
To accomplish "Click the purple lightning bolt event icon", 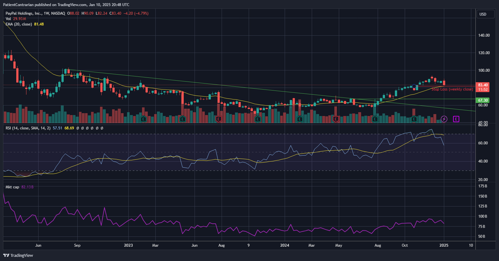I will point(444,119).
